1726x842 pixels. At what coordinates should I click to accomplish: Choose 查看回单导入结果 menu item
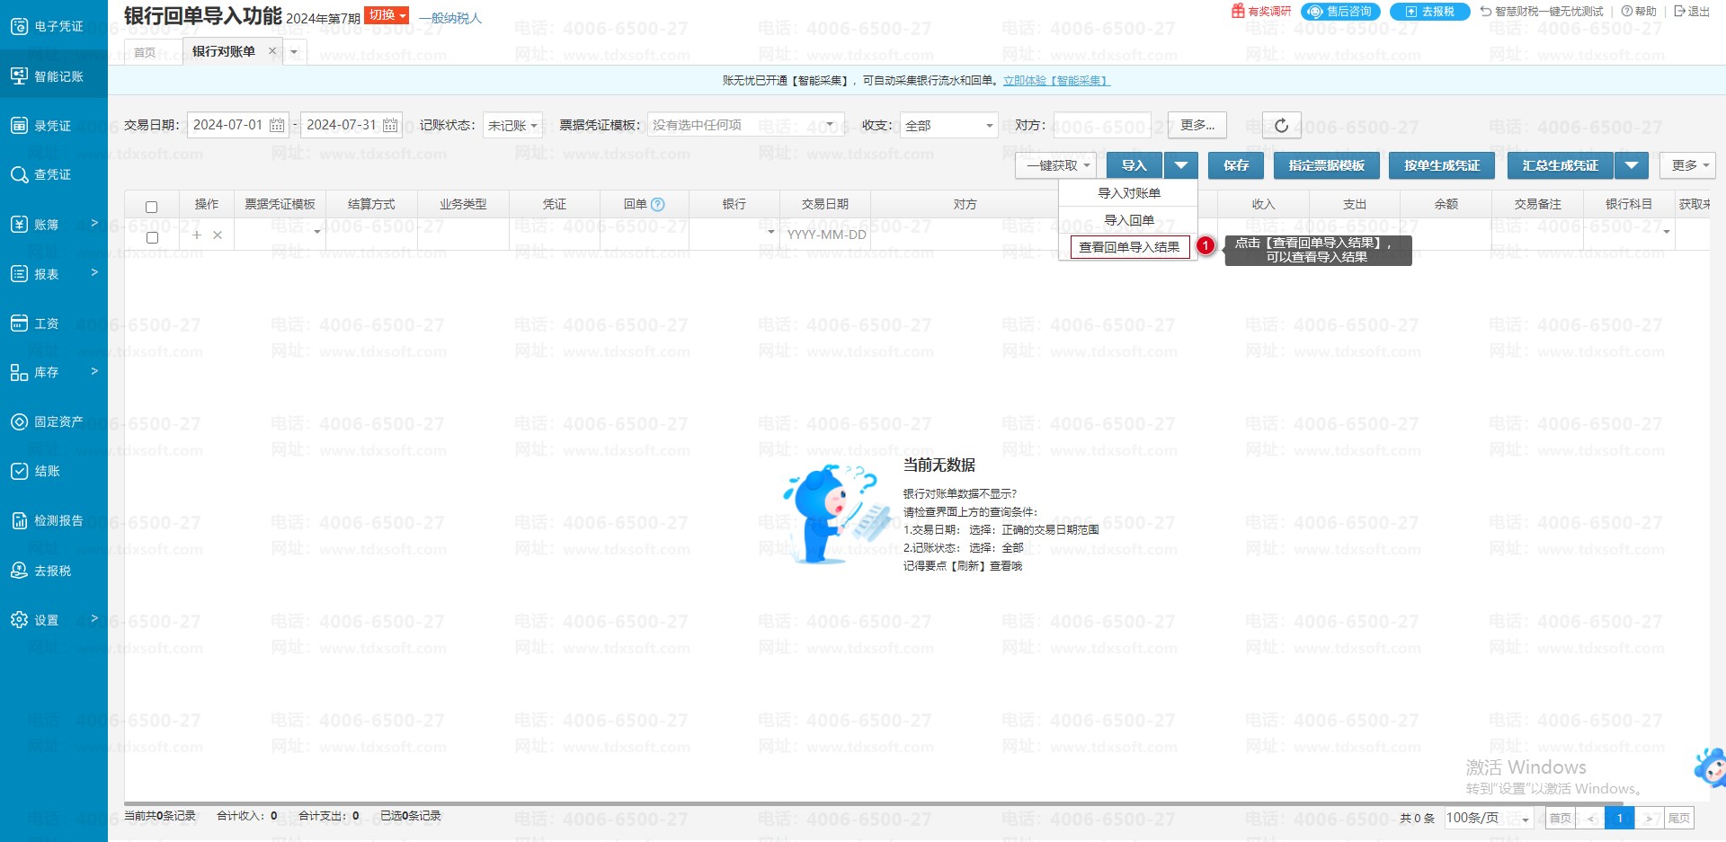point(1129,247)
